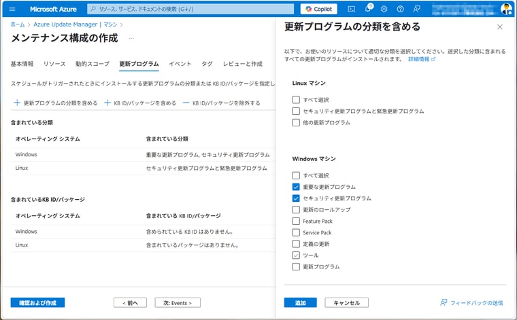The width and height of the screenshot is (517, 320).
Task: Click the Azure search box
Action: (190, 10)
